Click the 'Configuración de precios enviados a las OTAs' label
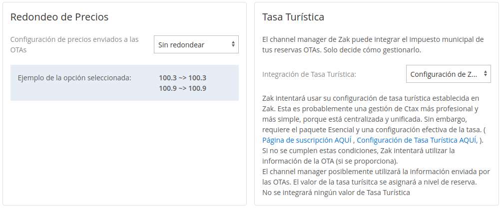502x208 pixels. [x=75, y=44]
